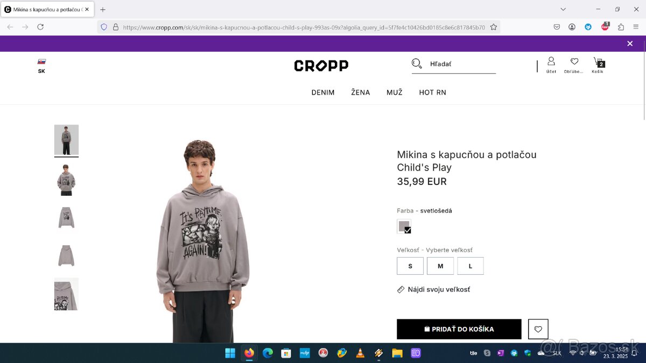
Task: Select the svetlošedá color swatch
Action: coord(404,226)
